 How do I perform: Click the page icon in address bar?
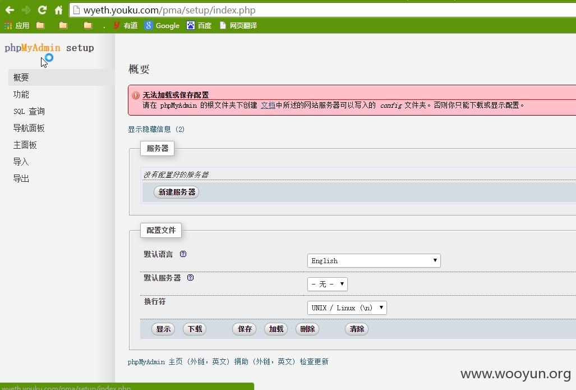[76, 10]
